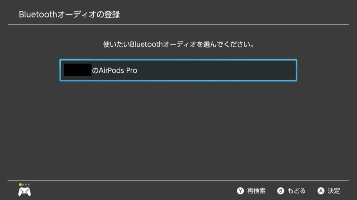The width and height of the screenshot is (357, 200).
Task: Click the Bluetoothオーディオの登録 page heading
Action: [x=69, y=14]
